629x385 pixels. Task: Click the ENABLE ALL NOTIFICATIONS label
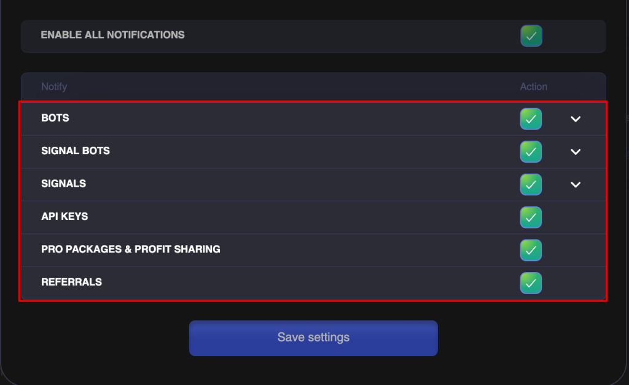coord(112,35)
